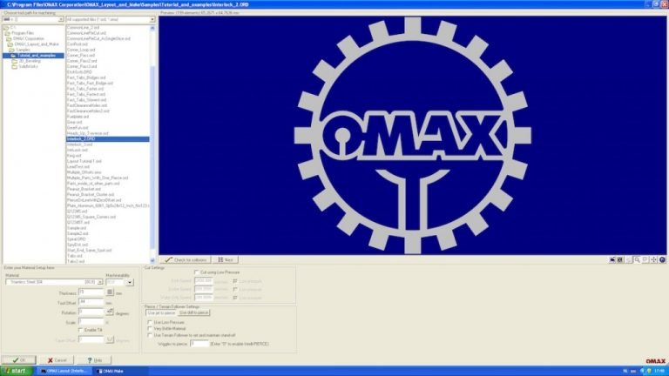Switch to the Use jet to pierce tab
Screen dimensions: 669x376
(161, 312)
